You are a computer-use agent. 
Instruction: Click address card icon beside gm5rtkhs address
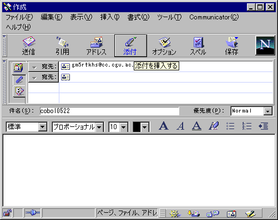pyautogui.click(x=65, y=66)
